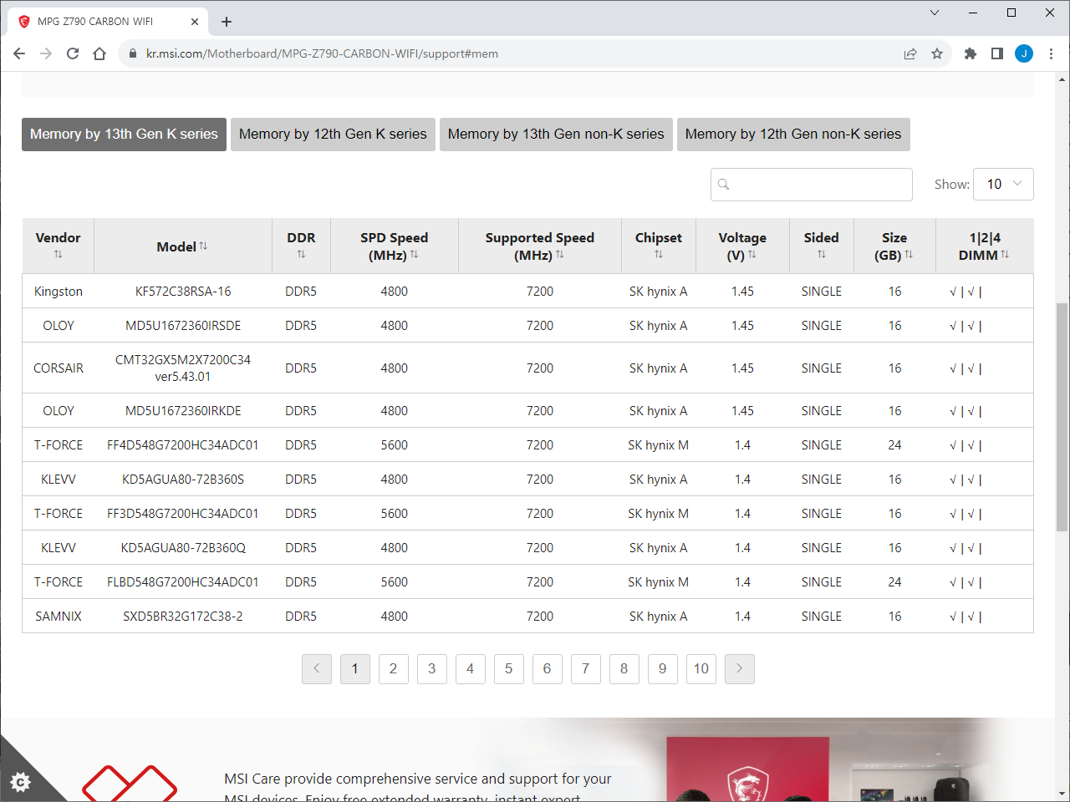
Task: Reload the current page
Action: click(x=73, y=53)
